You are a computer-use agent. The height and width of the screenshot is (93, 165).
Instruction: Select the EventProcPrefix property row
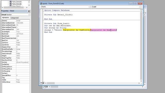click(16, 49)
